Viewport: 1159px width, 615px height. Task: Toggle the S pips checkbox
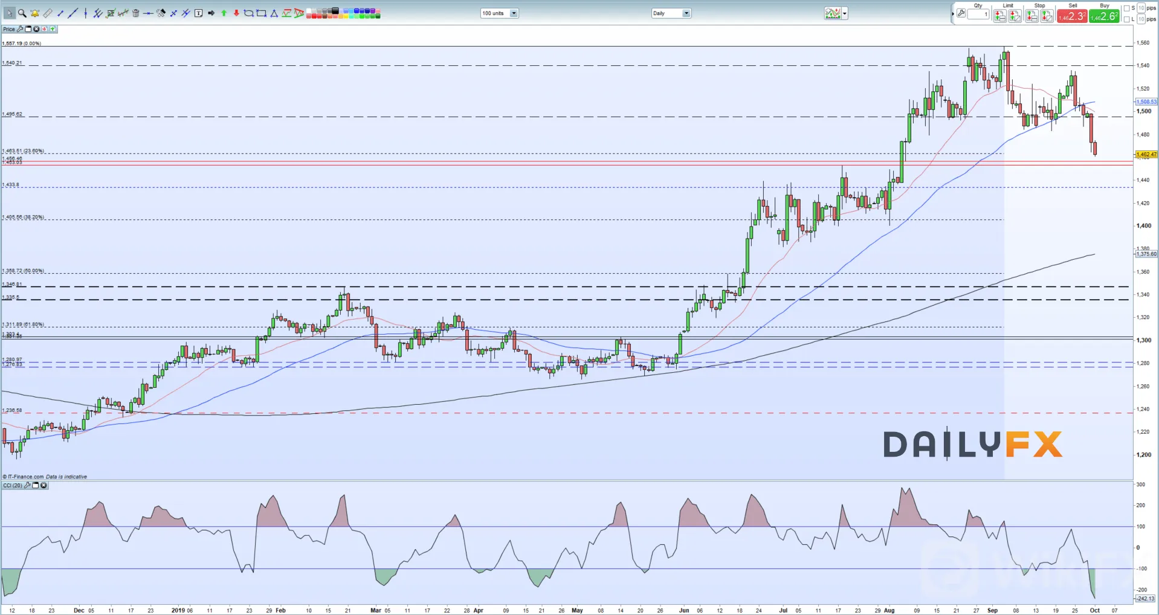pyautogui.click(x=1126, y=8)
